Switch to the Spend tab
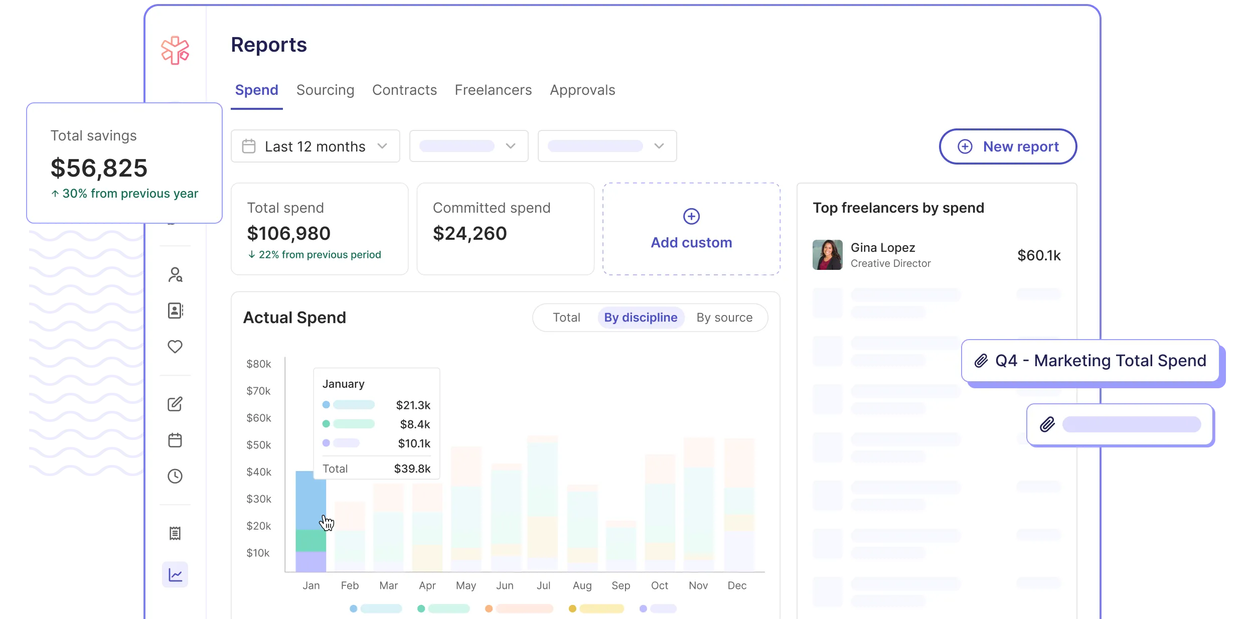 (x=256, y=90)
